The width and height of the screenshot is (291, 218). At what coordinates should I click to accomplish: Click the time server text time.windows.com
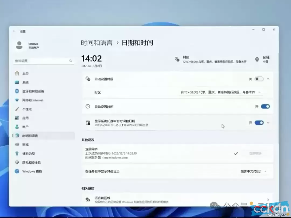115,158
